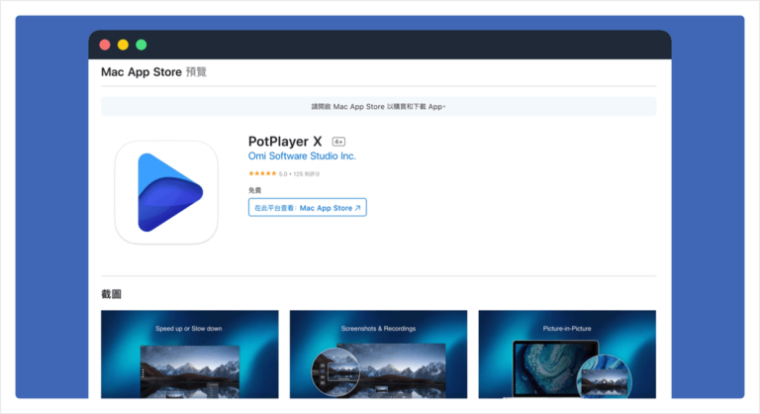Click the 4+ age rating badge
This screenshot has height=414, width=760.
338,142
